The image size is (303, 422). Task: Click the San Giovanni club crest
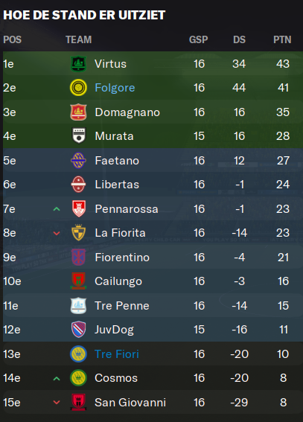click(x=78, y=402)
